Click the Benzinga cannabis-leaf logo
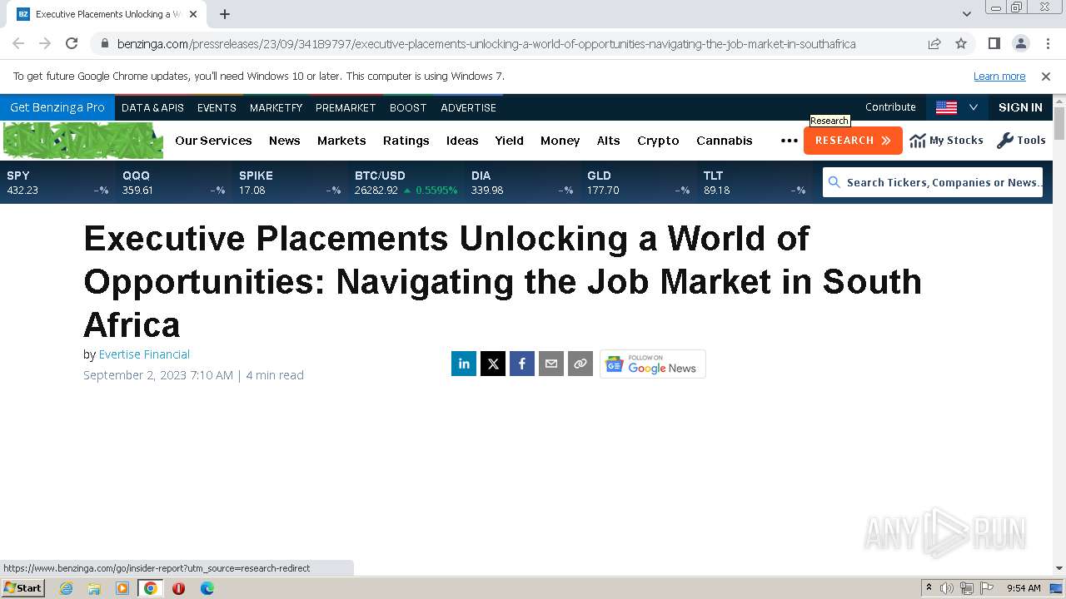1066x599 pixels. click(83, 140)
